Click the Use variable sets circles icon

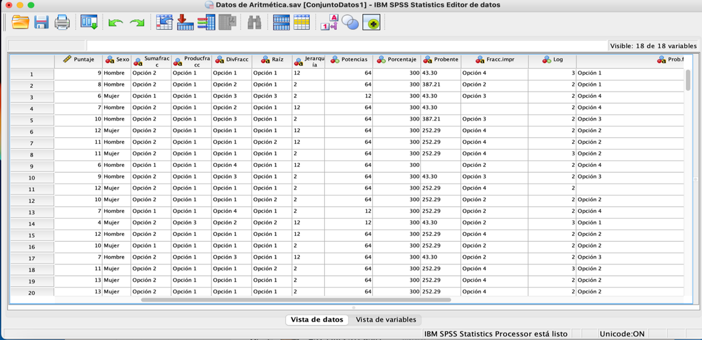(350, 22)
